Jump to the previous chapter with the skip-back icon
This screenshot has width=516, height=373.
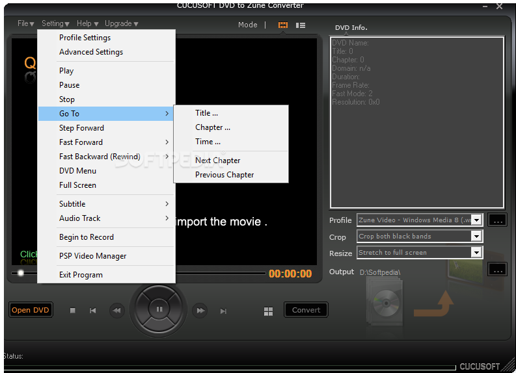click(x=93, y=311)
